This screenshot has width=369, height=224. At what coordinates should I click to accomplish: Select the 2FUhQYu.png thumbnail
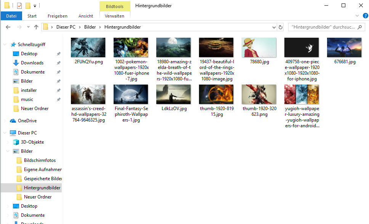click(88, 48)
